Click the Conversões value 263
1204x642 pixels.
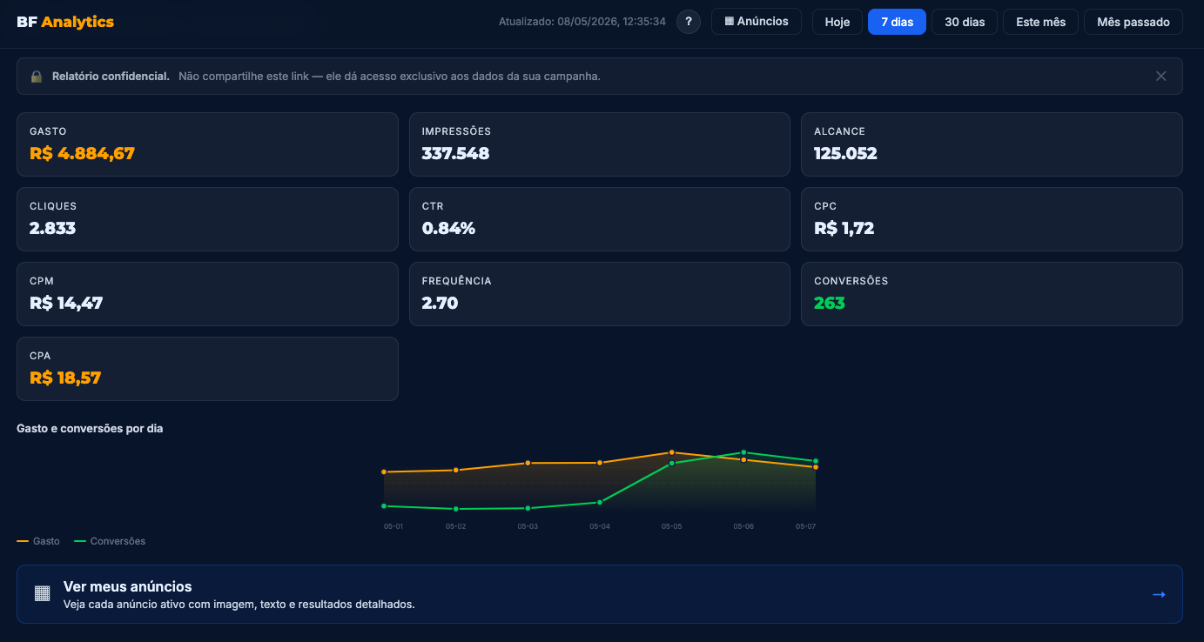pos(830,304)
